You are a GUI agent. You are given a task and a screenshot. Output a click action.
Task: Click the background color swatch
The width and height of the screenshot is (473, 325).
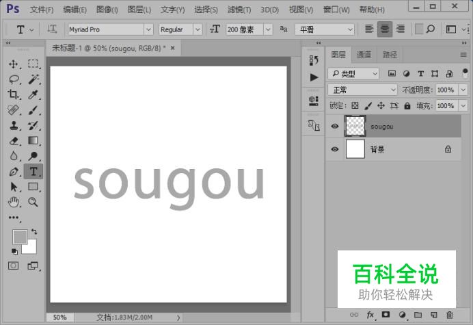click(x=31, y=248)
